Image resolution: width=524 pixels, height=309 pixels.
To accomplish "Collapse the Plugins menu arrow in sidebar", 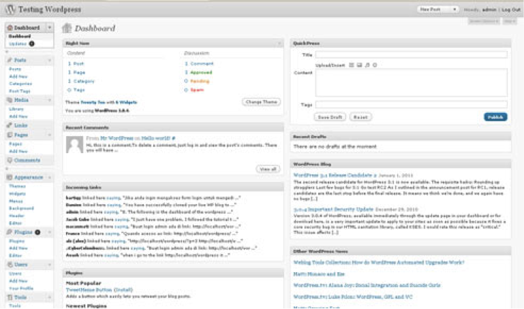I will coord(50,232).
